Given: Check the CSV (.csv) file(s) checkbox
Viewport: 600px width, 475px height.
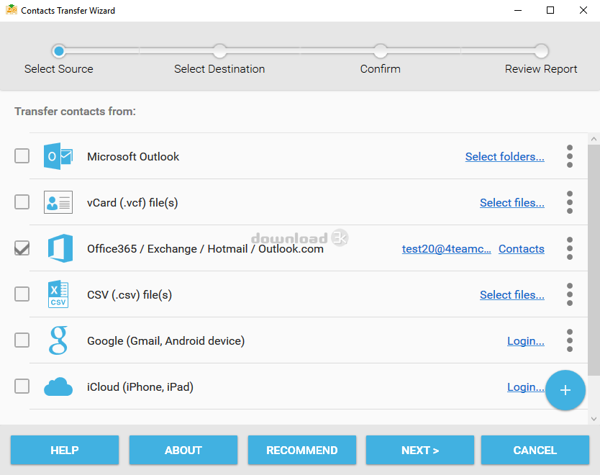Looking at the screenshot, I should [x=22, y=294].
